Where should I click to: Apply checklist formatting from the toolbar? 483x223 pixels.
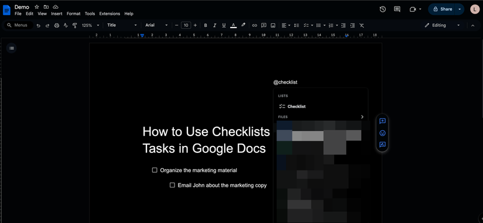[306, 26]
